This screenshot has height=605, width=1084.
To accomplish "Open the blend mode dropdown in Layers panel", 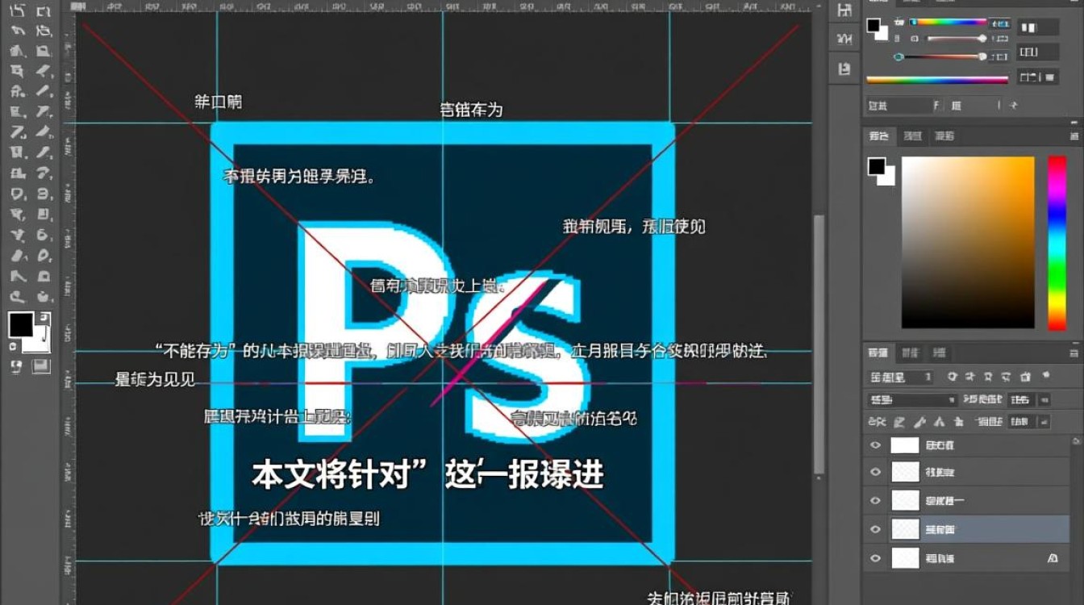I will click(x=911, y=400).
